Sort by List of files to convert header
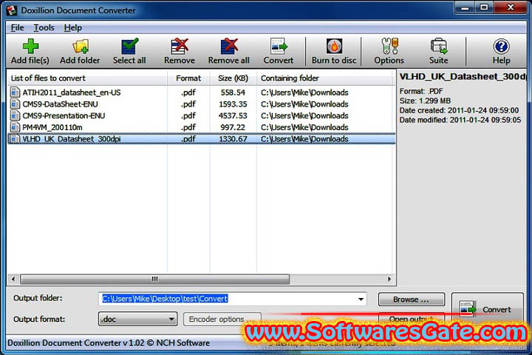The height and width of the screenshot is (355, 532). pyautogui.click(x=87, y=78)
